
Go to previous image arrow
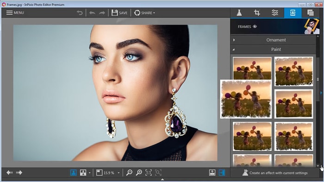click(x=10, y=172)
